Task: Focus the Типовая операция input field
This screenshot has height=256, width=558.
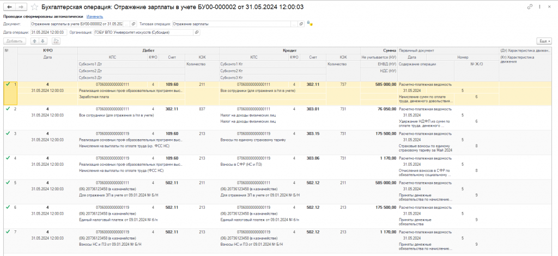Action: [231, 24]
